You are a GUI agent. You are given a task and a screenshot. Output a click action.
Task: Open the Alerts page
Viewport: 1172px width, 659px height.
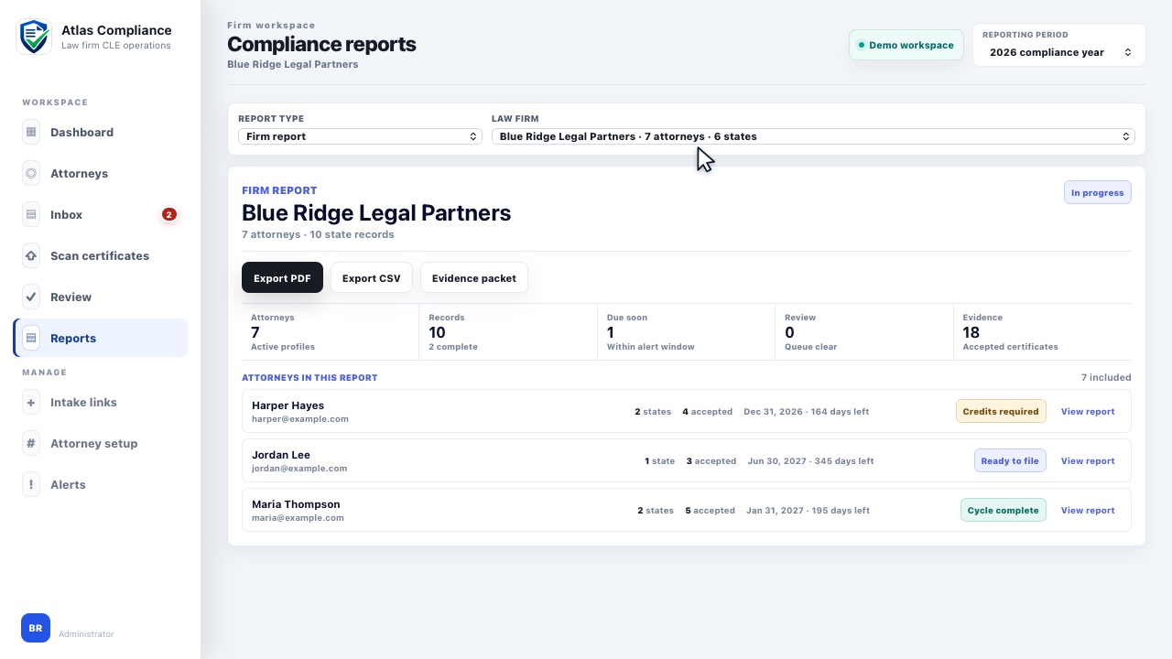pos(101,484)
